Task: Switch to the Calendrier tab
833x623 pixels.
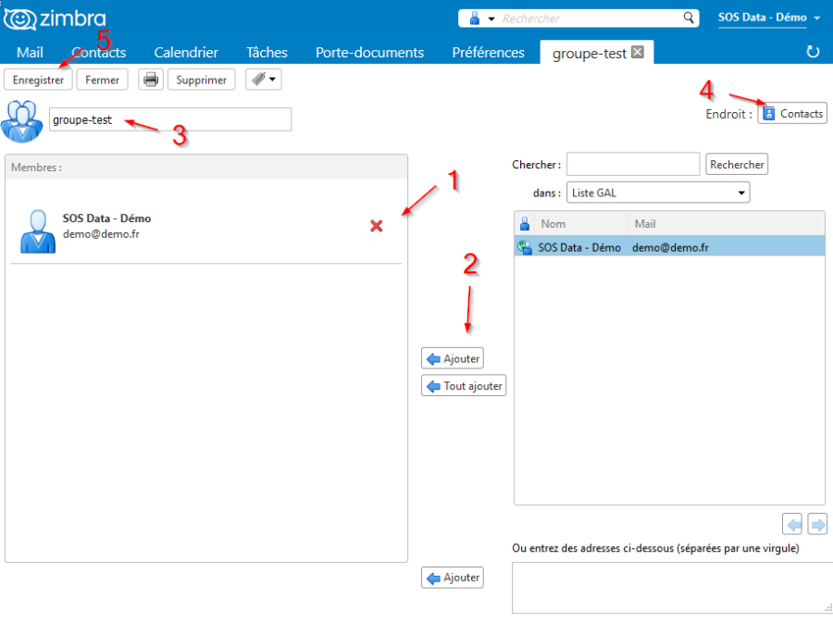Action: [185, 53]
